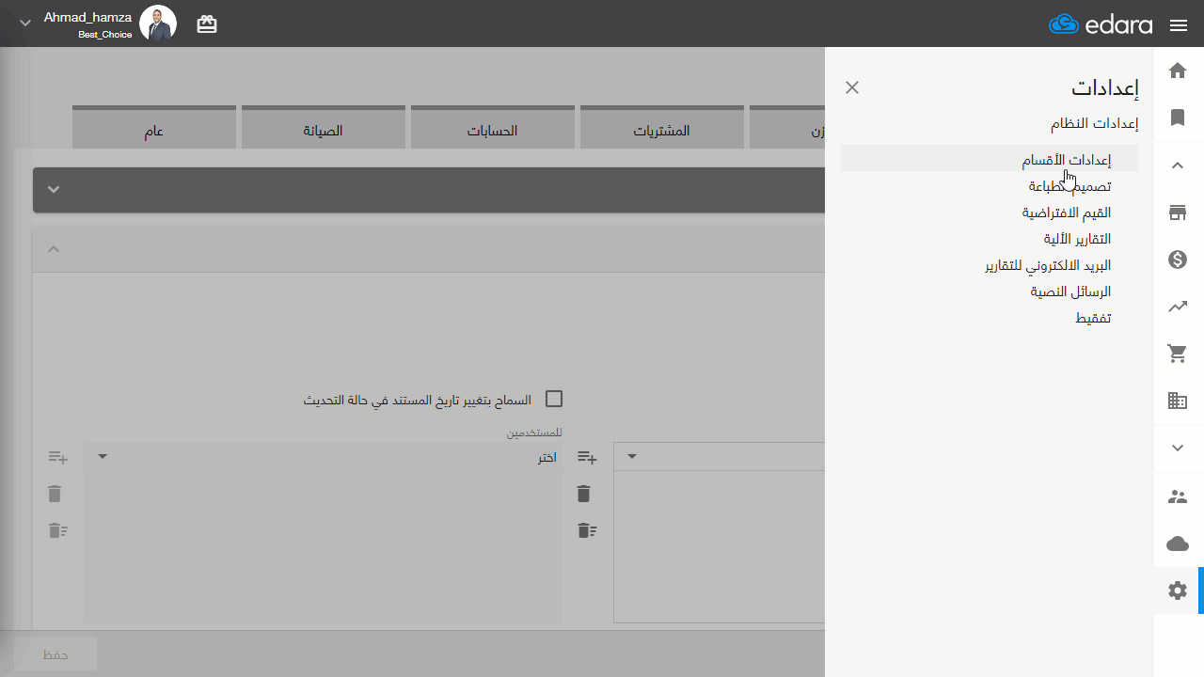Screen dimensions: 1204x677
Task: Open التقارير الآلية settings item
Action: (x=1077, y=239)
